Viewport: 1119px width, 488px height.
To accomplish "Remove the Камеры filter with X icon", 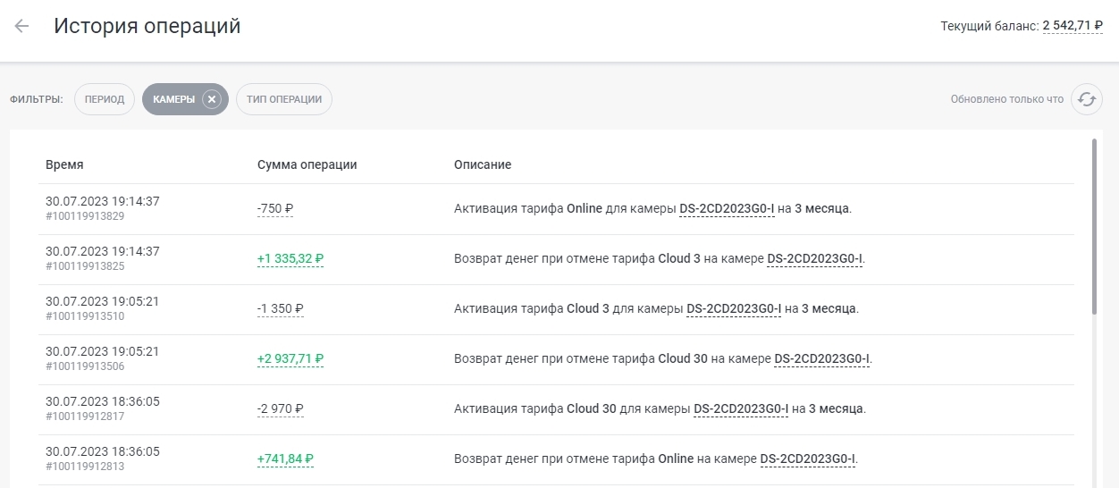I will tap(212, 99).
